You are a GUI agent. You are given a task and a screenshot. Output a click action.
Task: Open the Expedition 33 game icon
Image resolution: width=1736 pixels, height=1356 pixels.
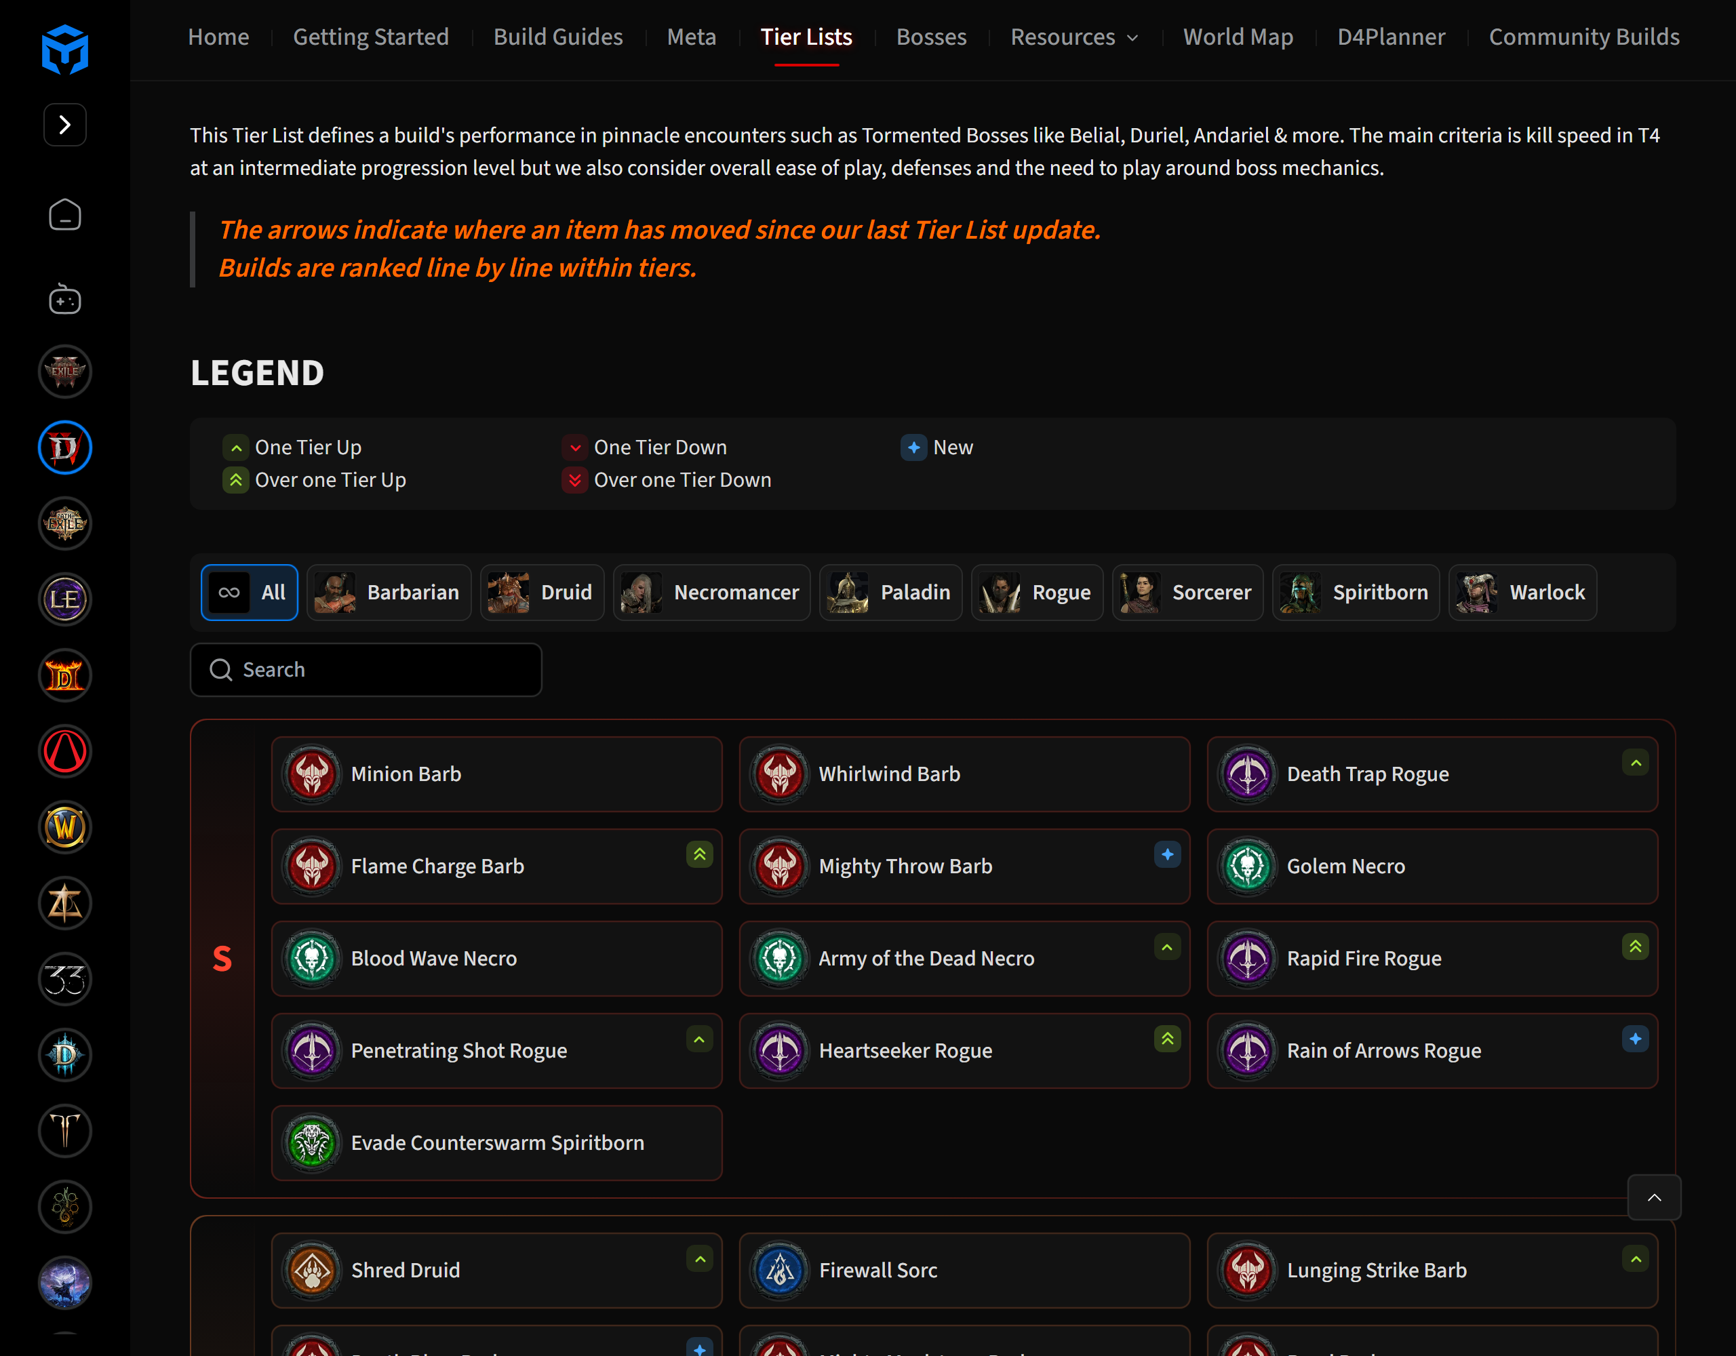click(x=65, y=979)
